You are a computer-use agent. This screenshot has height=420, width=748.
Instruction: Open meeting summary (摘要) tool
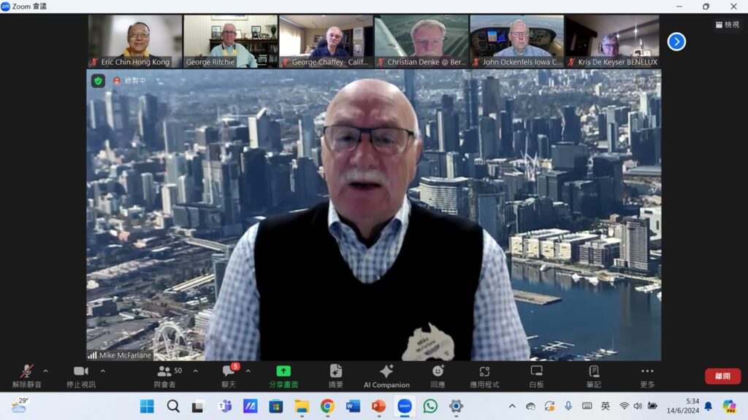pos(336,375)
